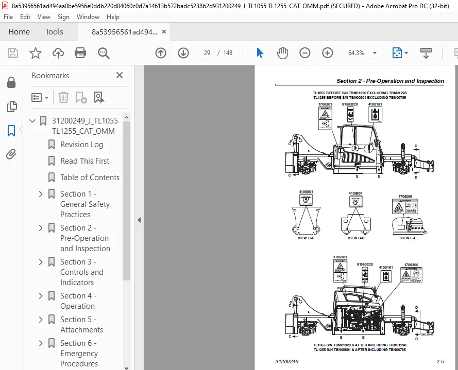Open the Window menu
This screenshot has height=370, width=458.
pos(88,17)
